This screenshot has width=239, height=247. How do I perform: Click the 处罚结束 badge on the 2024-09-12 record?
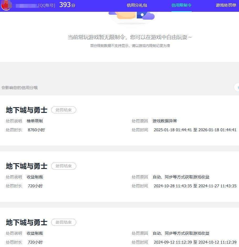(x=64, y=222)
